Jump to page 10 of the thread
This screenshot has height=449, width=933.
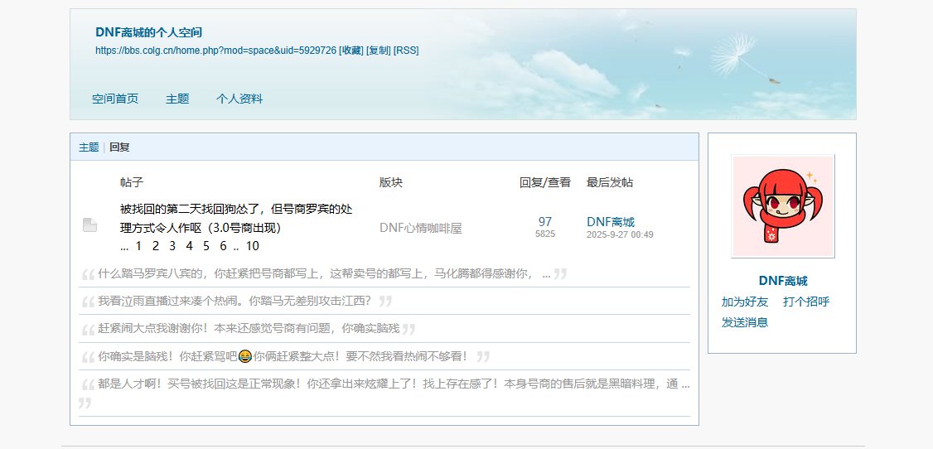(x=253, y=246)
